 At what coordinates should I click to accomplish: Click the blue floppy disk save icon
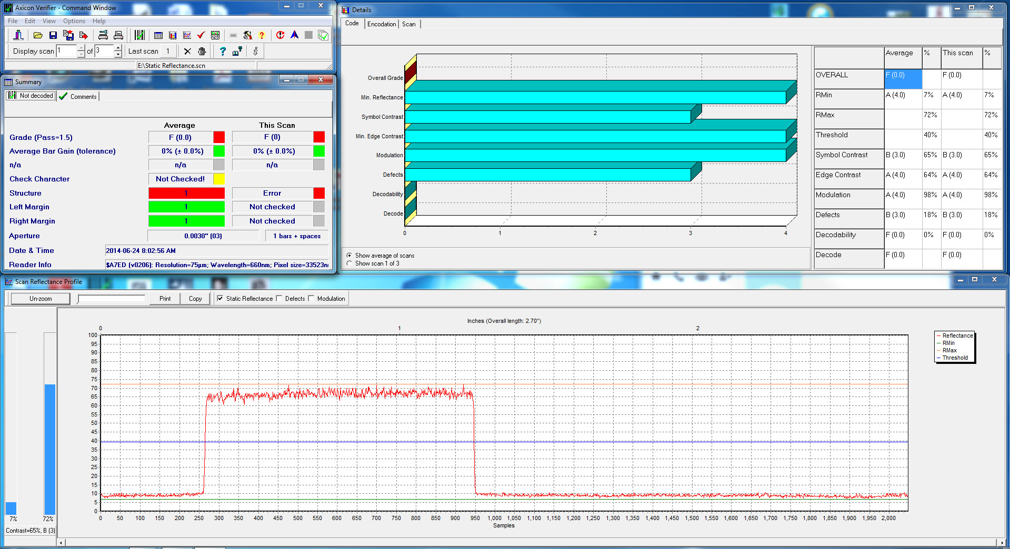click(x=53, y=35)
